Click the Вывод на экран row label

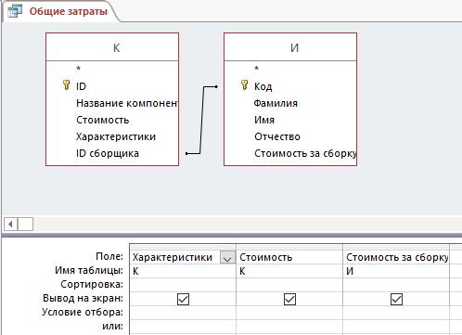coord(83,298)
